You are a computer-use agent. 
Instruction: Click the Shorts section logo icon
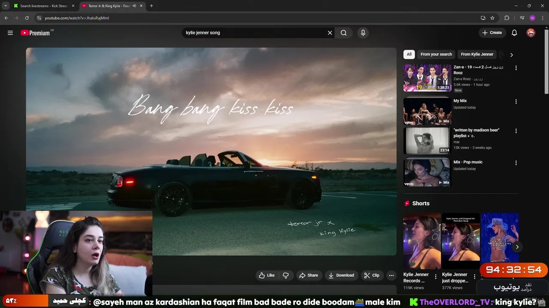coord(406,203)
